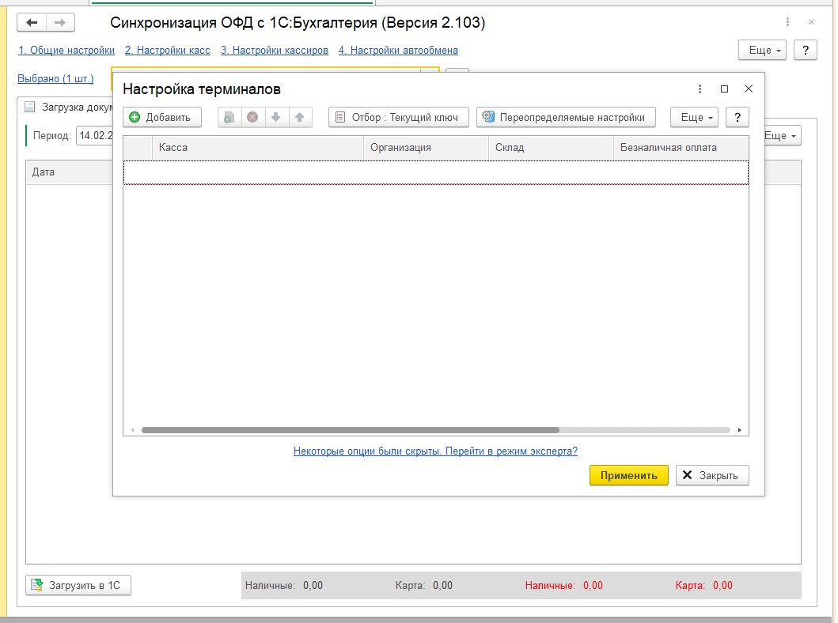
Task: Sort by the Организация column header
Action: 426,148
